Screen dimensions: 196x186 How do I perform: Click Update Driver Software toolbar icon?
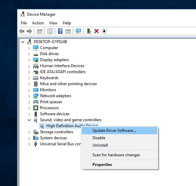click(89, 31)
